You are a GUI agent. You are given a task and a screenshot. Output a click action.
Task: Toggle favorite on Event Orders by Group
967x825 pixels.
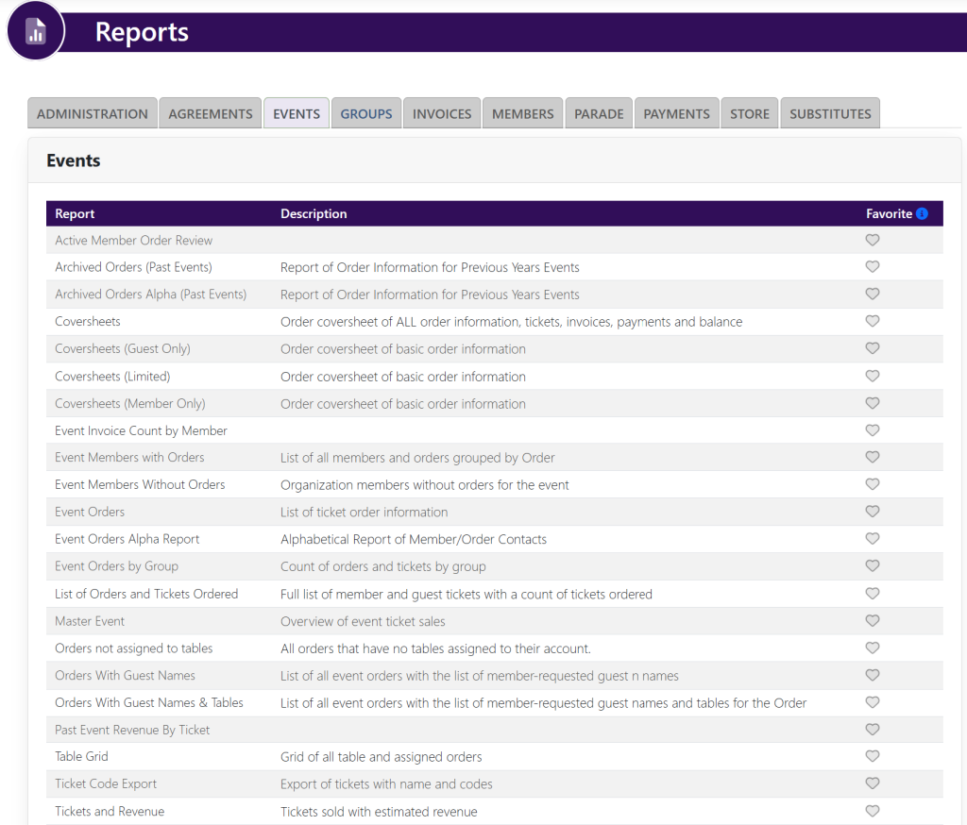tap(873, 566)
